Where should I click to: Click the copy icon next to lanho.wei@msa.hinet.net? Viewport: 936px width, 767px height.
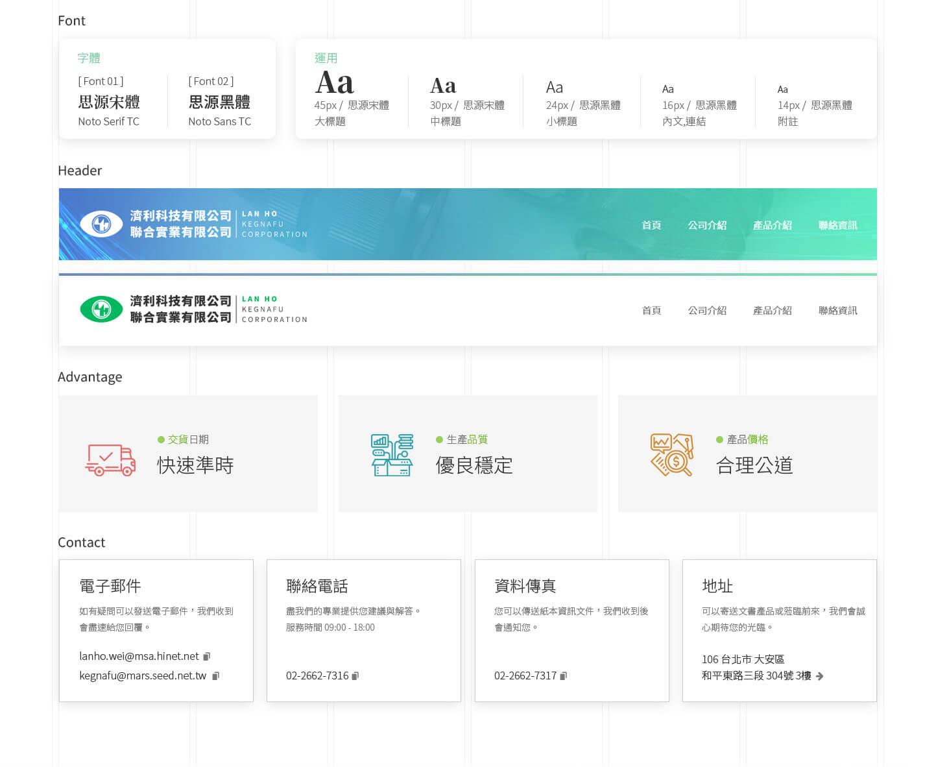click(x=207, y=656)
